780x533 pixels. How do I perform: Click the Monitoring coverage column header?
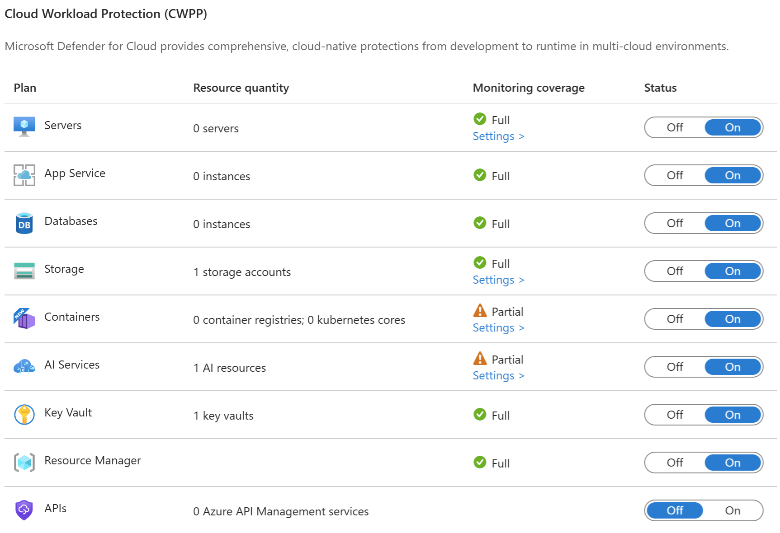pyautogui.click(x=529, y=88)
